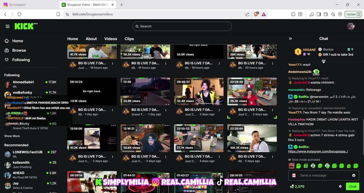Open the browser extensions puzzle icon

pyautogui.click(x=293, y=14)
